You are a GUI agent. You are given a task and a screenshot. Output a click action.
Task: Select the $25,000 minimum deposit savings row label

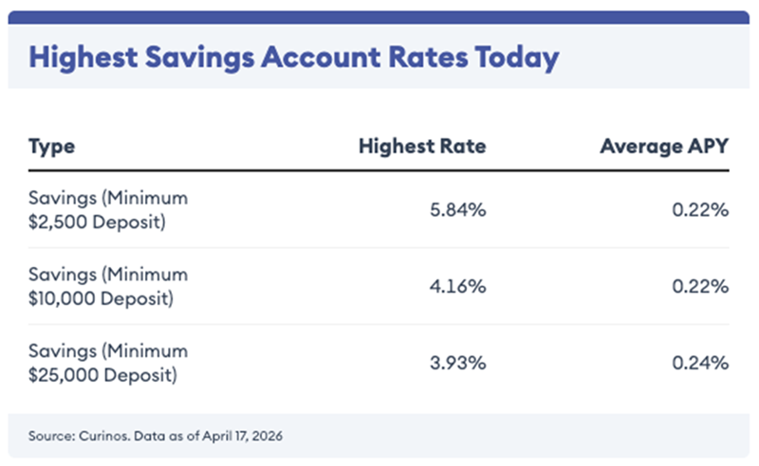pos(108,362)
